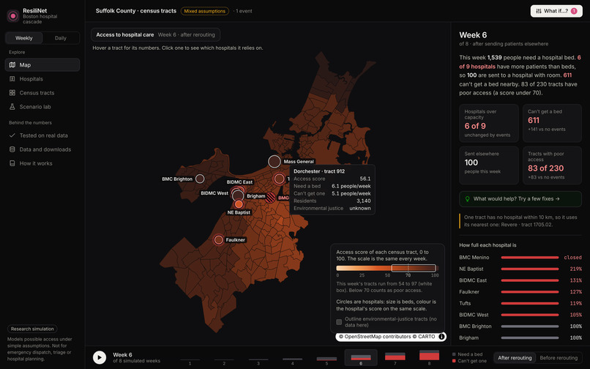
Task: Click the Census tracts grid icon
Action: (12, 93)
